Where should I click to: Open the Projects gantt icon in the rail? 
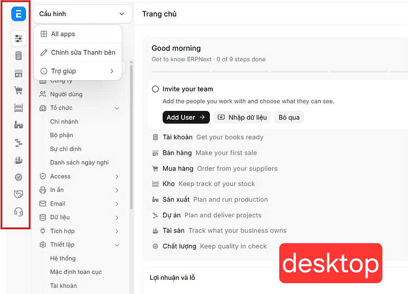click(x=18, y=143)
